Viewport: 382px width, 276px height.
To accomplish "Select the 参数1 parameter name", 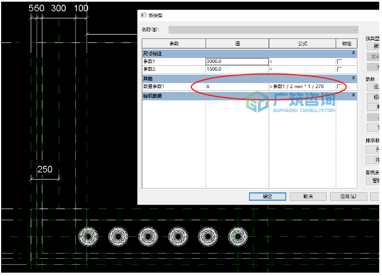I will tap(149, 61).
